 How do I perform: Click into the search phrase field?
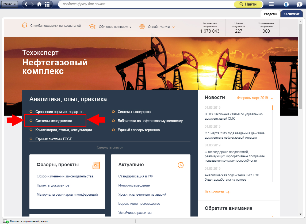pos(144,4)
